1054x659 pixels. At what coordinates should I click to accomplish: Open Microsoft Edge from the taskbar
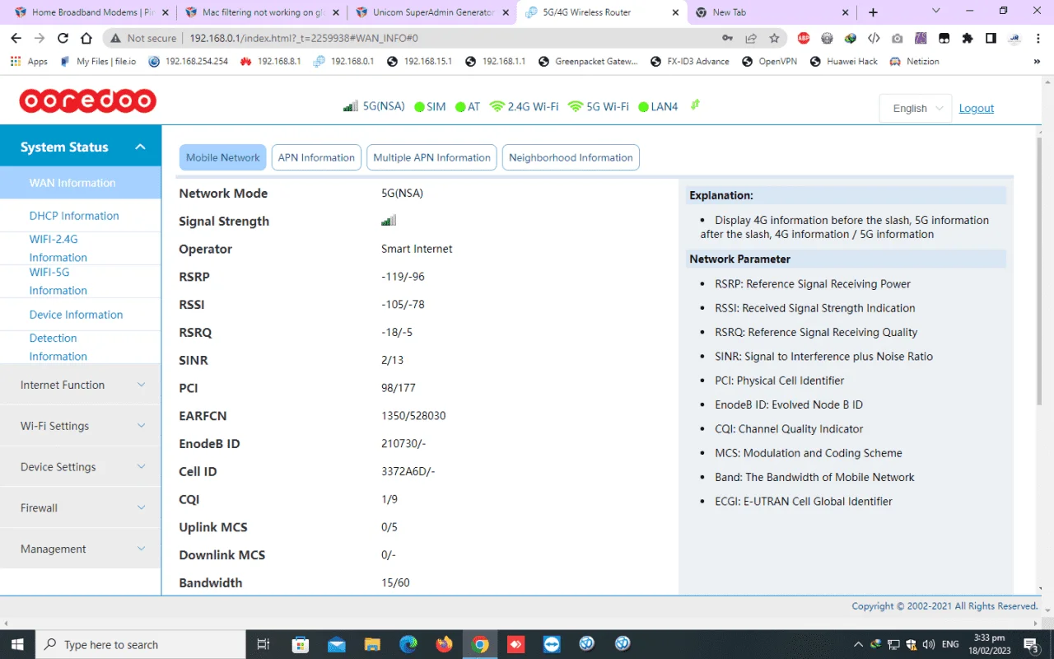(408, 644)
